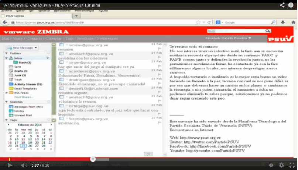Open the video info icon
Viewport: 298px width, 170px height.
pos(291,5)
